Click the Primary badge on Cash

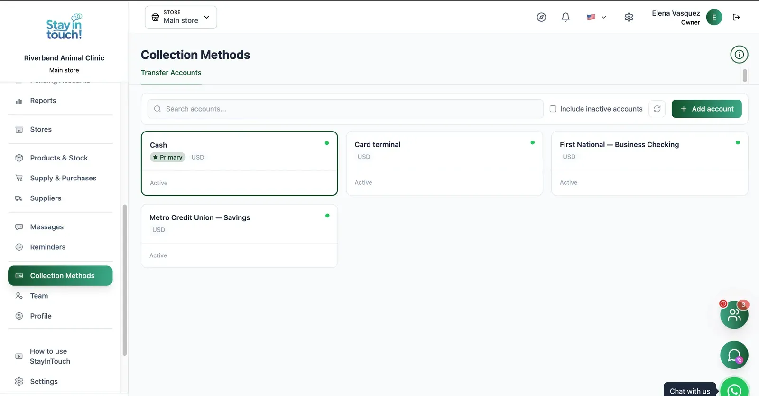pyautogui.click(x=168, y=157)
